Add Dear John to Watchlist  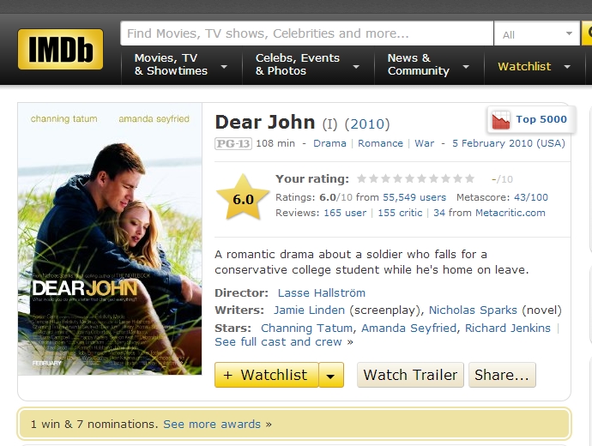(x=267, y=375)
